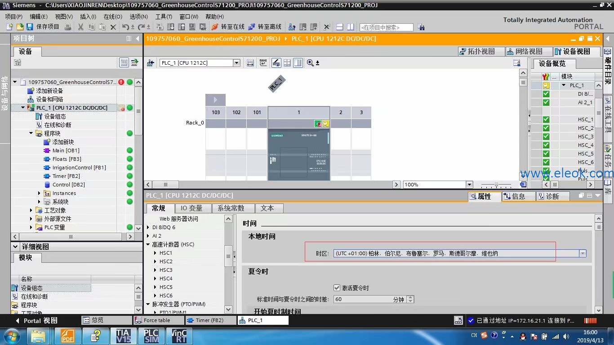Image resolution: width=614 pixels, height=345 pixels.
Task: Click the PLCSIM taskbar icon
Action: (x=151, y=336)
